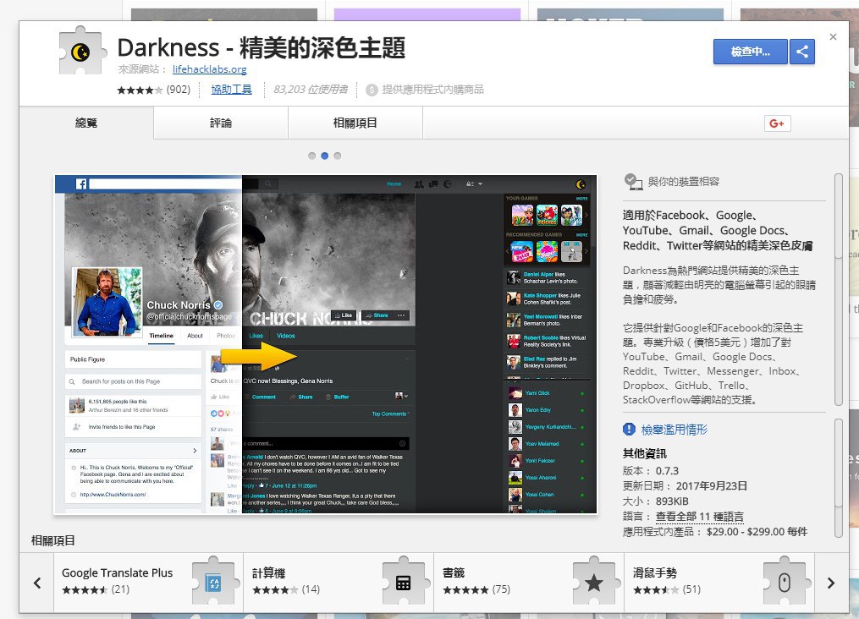
Task: Switch to the 評論 tab
Action: [221, 123]
